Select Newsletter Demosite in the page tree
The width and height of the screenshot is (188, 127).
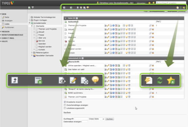45,55
